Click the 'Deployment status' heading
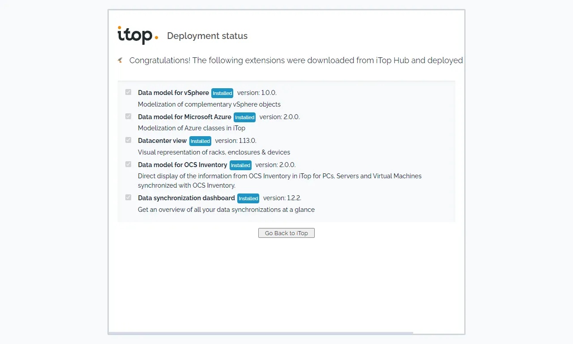573x344 pixels. click(207, 36)
